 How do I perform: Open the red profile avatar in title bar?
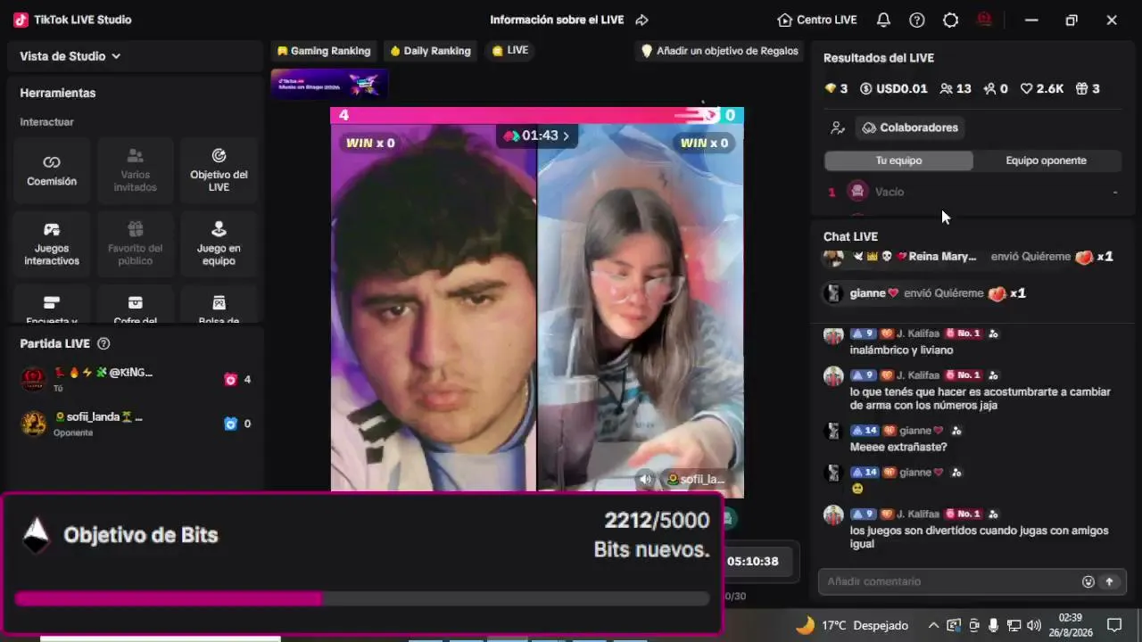click(985, 20)
